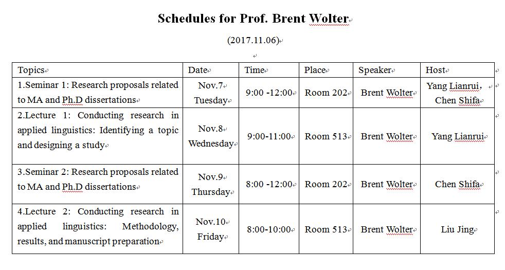The width and height of the screenshot is (505, 270).
Task: Click the "9:00-11:00" time cell
Action: pyautogui.click(x=269, y=136)
